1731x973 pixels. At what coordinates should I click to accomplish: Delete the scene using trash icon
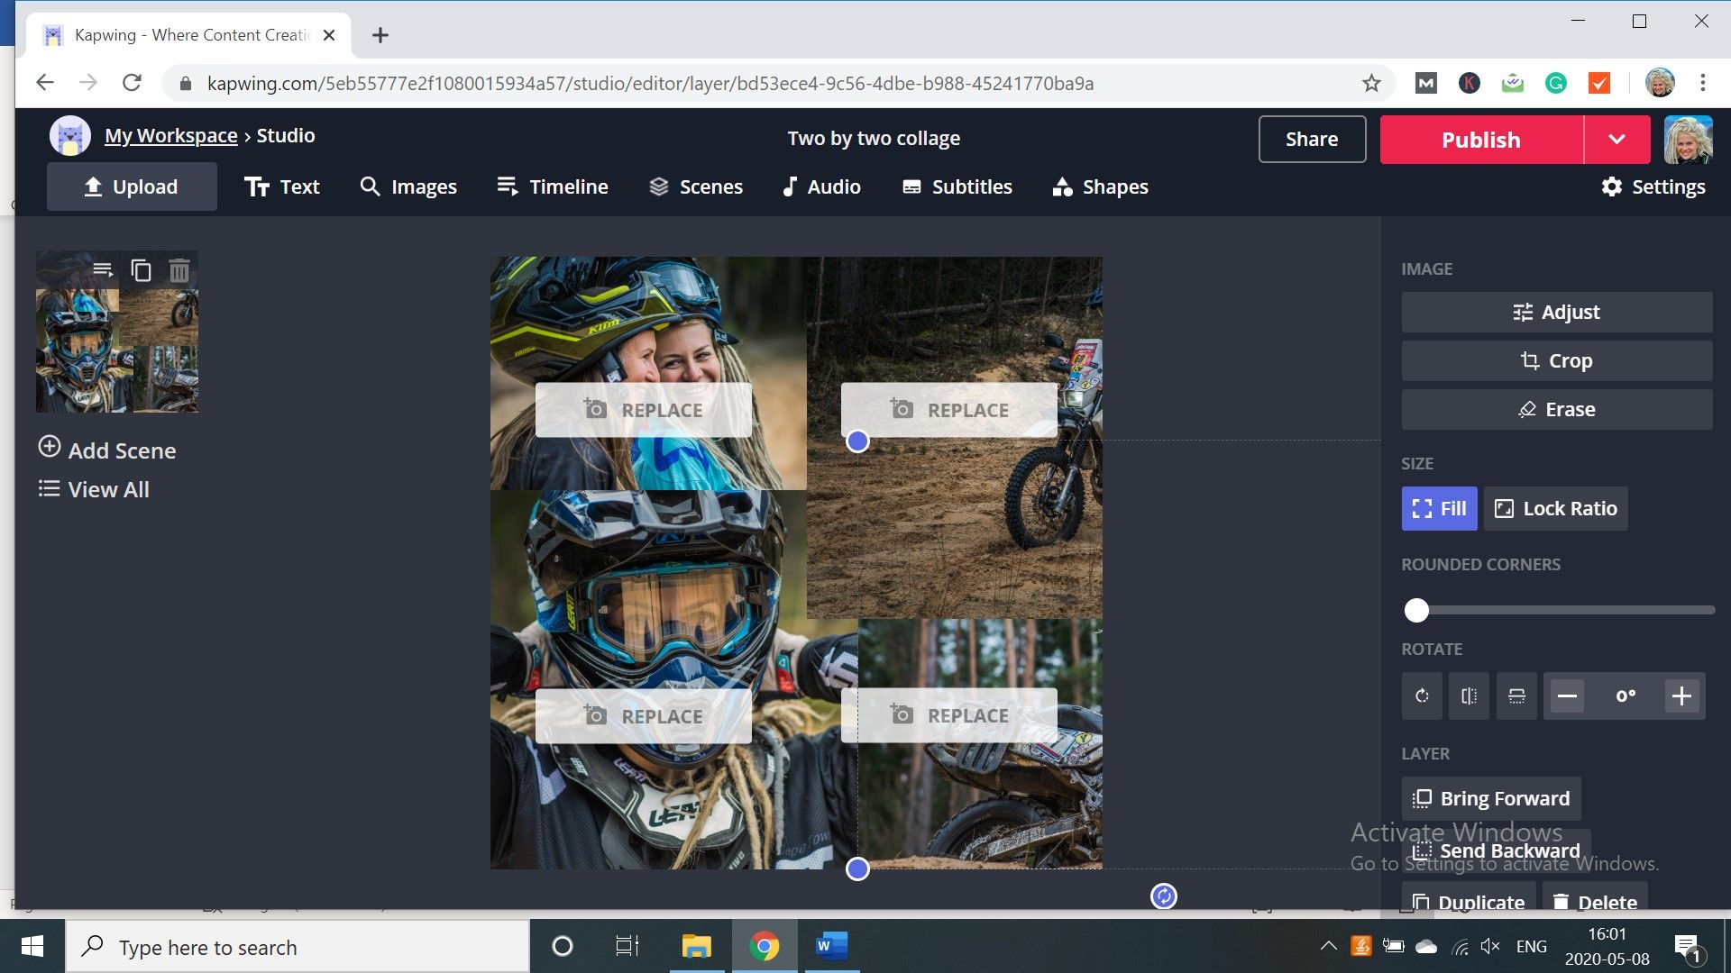[179, 270]
